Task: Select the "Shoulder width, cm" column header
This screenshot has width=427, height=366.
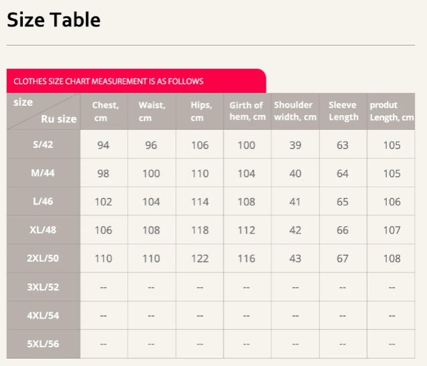Action: [x=295, y=111]
